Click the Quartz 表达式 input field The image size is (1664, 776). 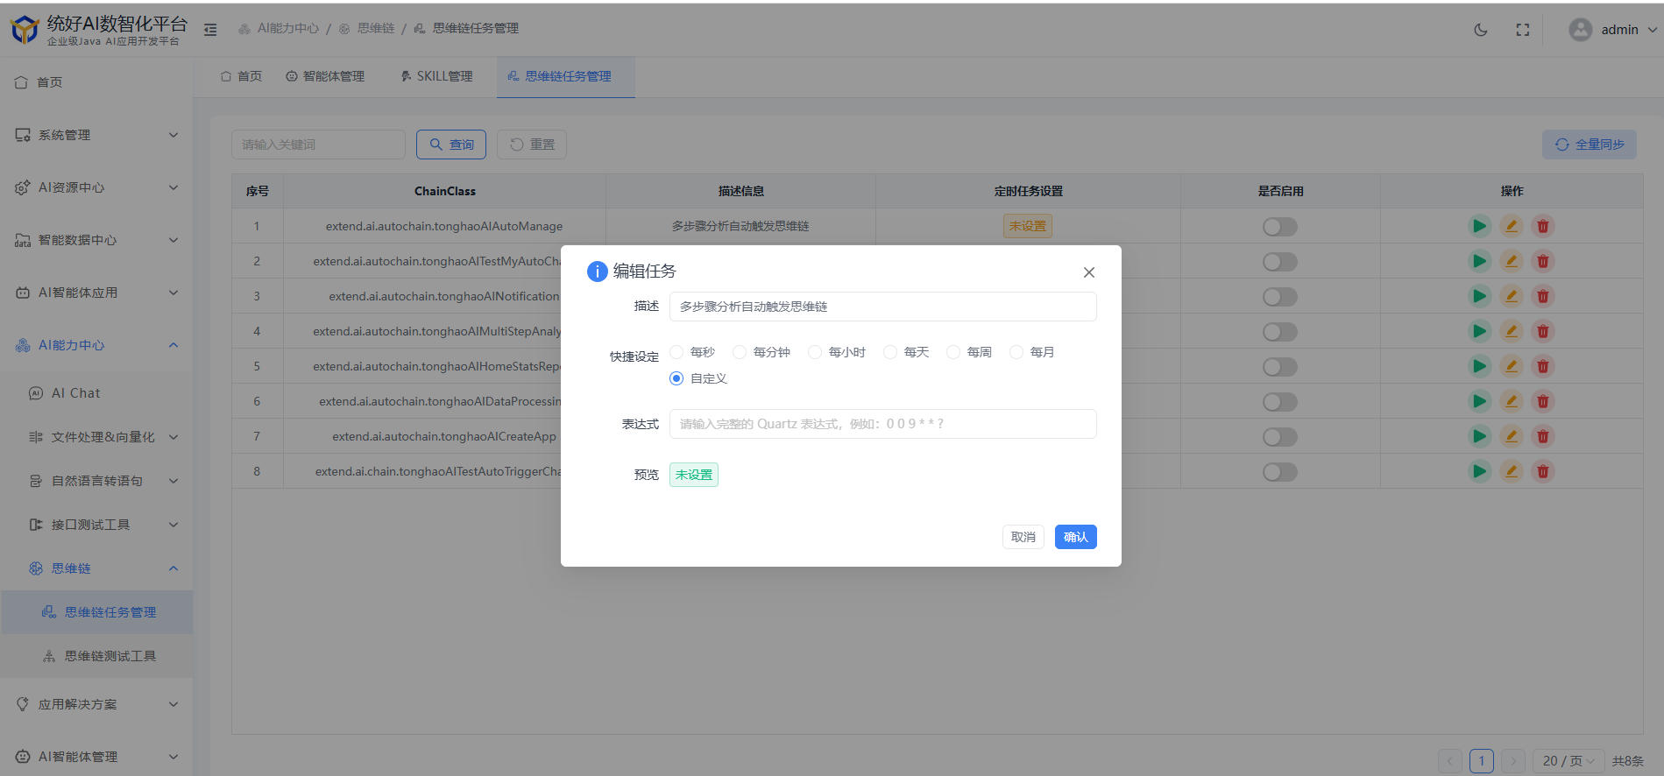(882, 424)
